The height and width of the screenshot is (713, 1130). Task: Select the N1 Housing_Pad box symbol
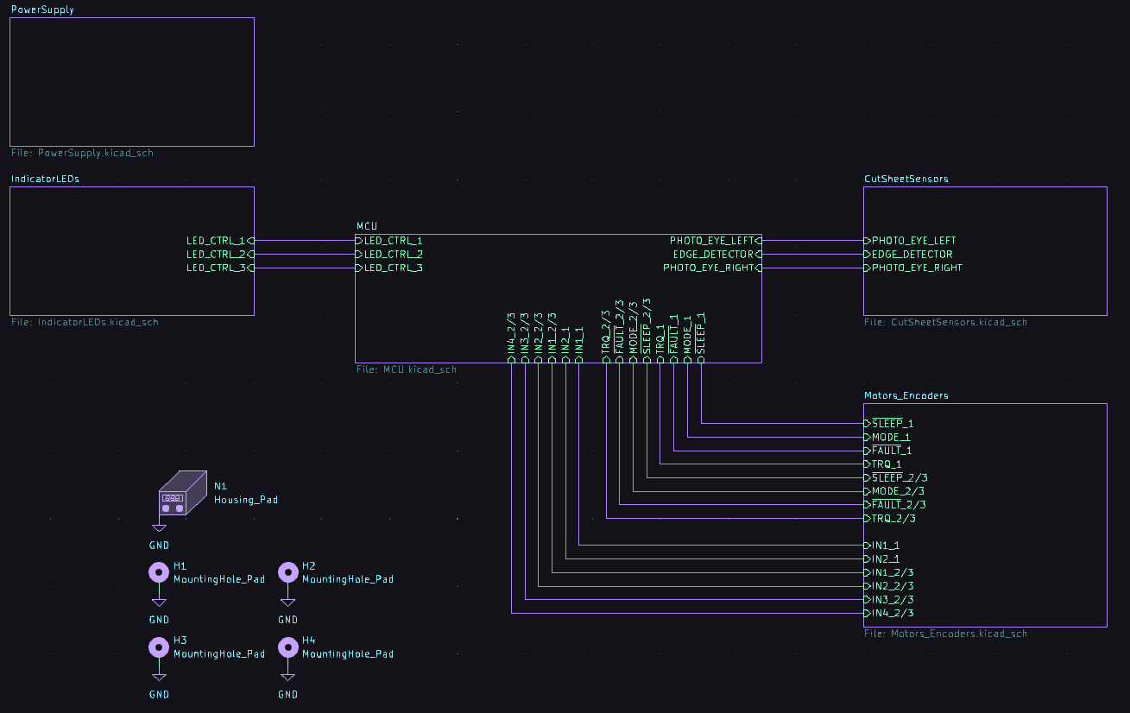pos(183,494)
